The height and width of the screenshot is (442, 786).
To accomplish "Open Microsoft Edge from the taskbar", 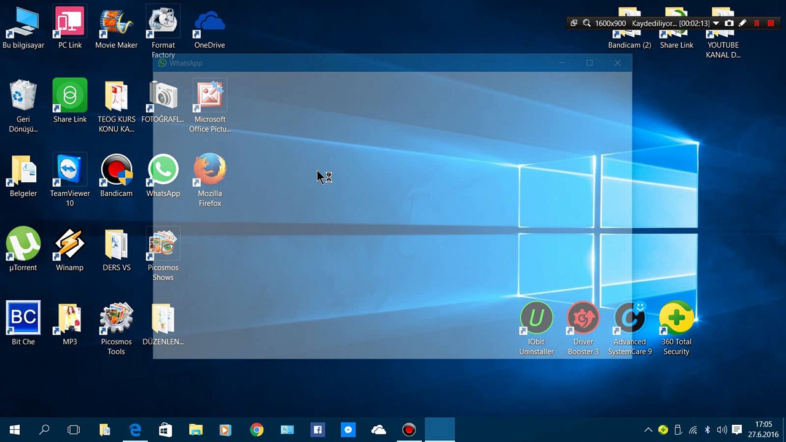I will coord(135,430).
